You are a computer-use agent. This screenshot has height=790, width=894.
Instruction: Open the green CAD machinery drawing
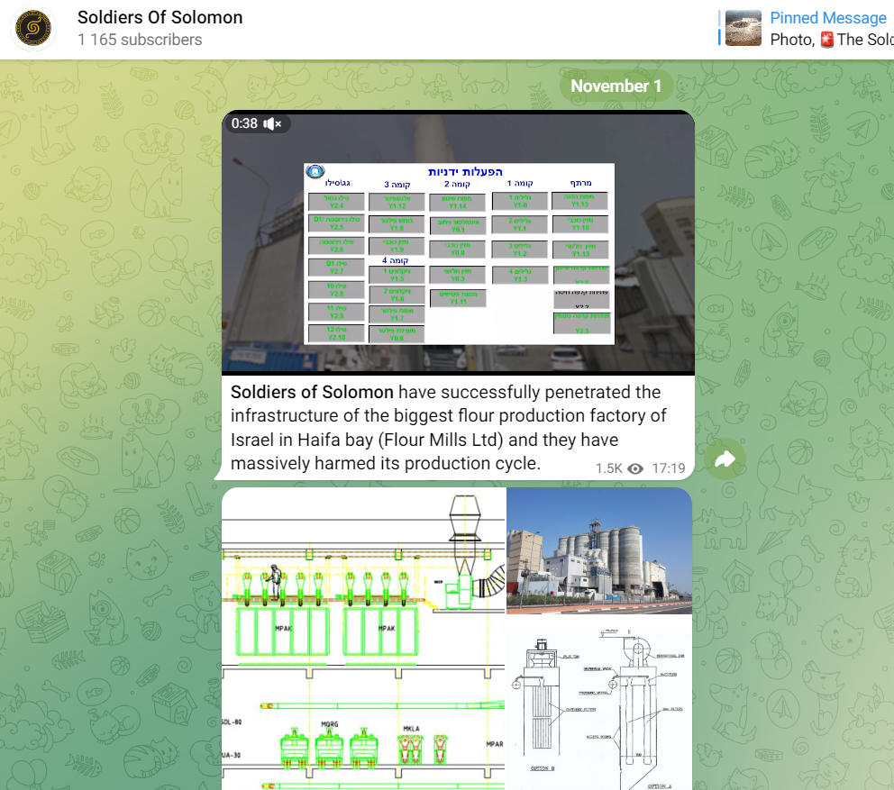pyautogui.click(x=363, y=639)
